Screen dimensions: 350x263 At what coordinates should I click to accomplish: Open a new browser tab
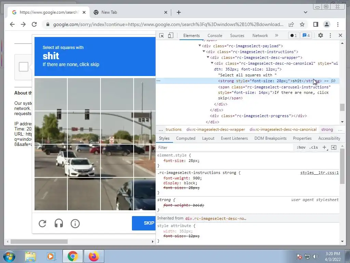pyautogui.click(x=178, y=12)
